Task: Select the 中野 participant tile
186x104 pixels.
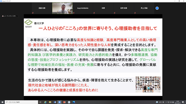Action: pyautogui.click(x=103, y=8)
